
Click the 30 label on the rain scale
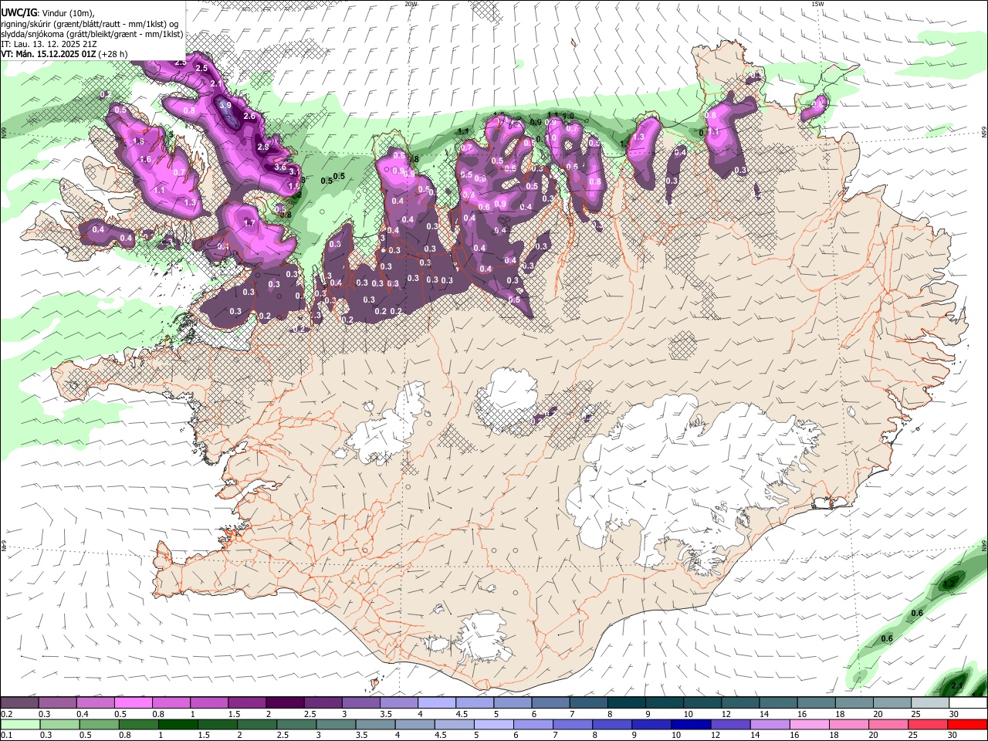(954, 735)
